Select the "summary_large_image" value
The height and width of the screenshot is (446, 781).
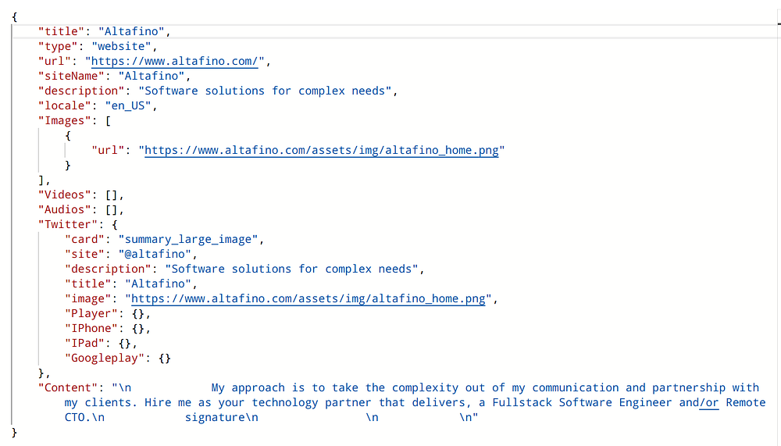(187, 240)
